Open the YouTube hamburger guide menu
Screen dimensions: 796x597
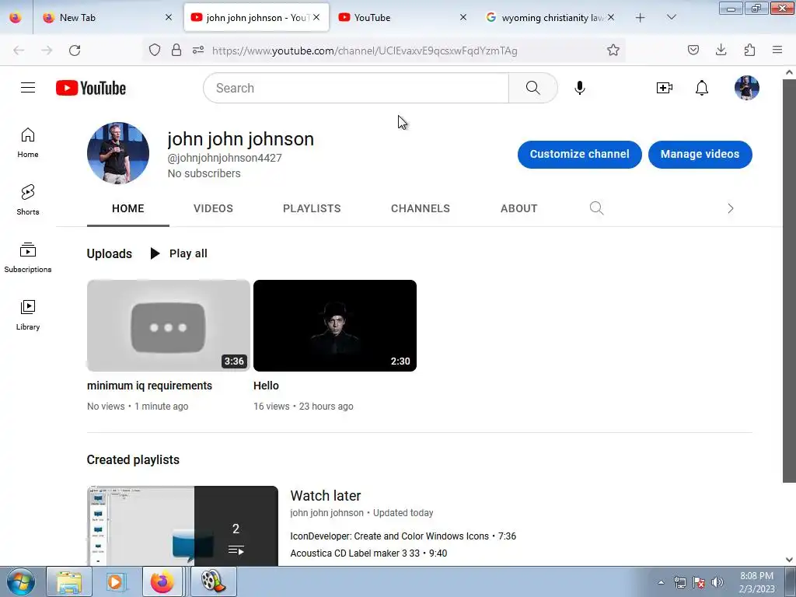point(28,88)
